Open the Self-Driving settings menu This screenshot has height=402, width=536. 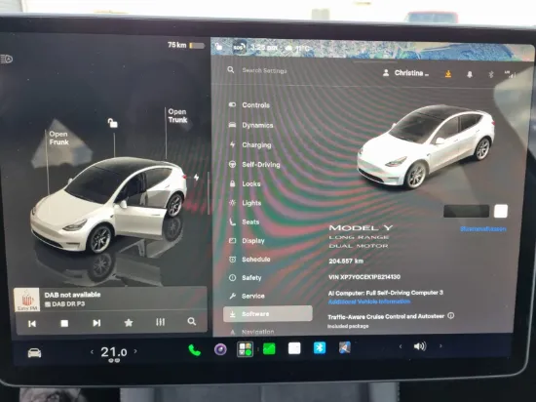point(261,165)
